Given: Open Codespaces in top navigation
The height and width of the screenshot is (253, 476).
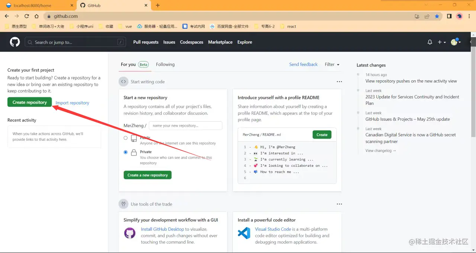Looking at the screenshot, I should (x=192, y=42).
